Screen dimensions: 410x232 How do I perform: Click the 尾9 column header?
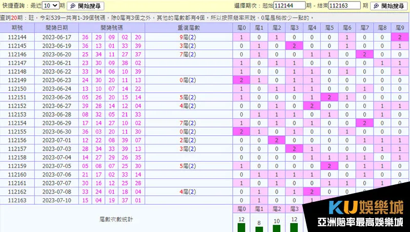pos(400,28)
